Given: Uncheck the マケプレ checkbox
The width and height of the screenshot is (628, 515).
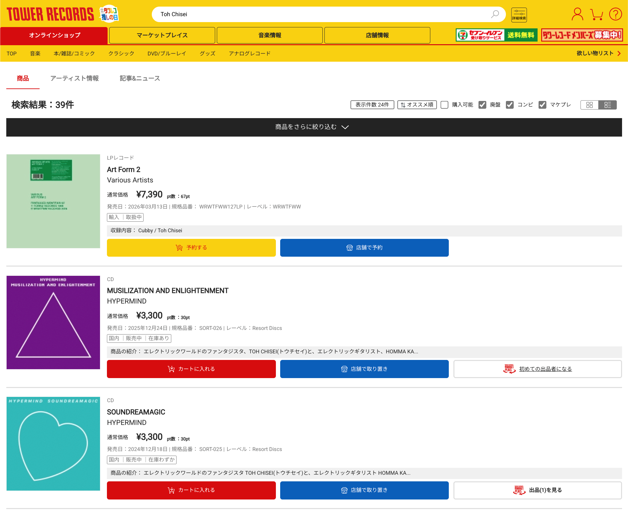Looking at the screenshot, I should pyautogui.click(x=543, y=105).
